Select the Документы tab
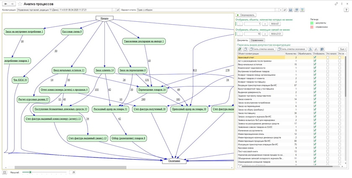The image size is (352, 178). click(x=243, y=40)
